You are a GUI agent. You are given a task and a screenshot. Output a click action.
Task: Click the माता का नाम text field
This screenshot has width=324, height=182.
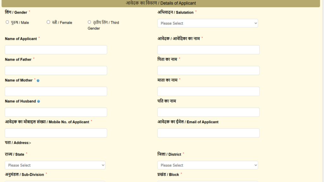point(209,91)
